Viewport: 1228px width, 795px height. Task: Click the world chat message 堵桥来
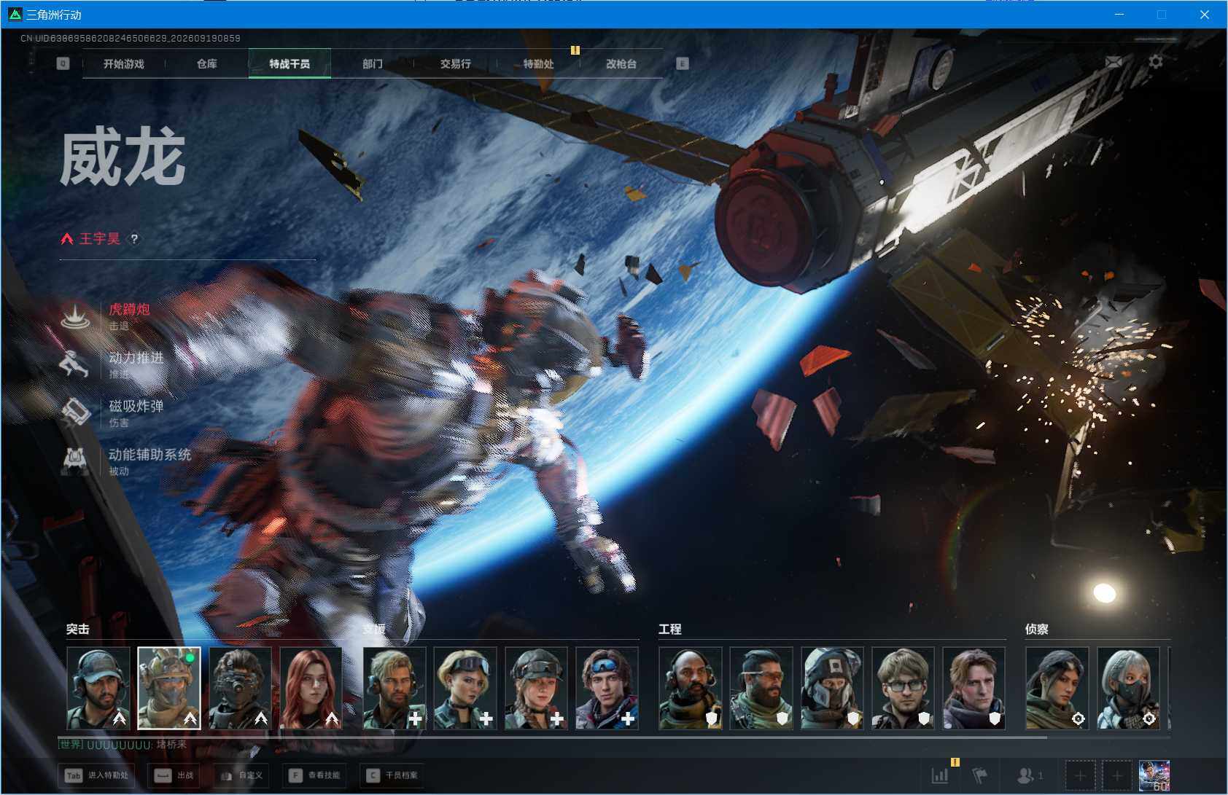[171, 745]
